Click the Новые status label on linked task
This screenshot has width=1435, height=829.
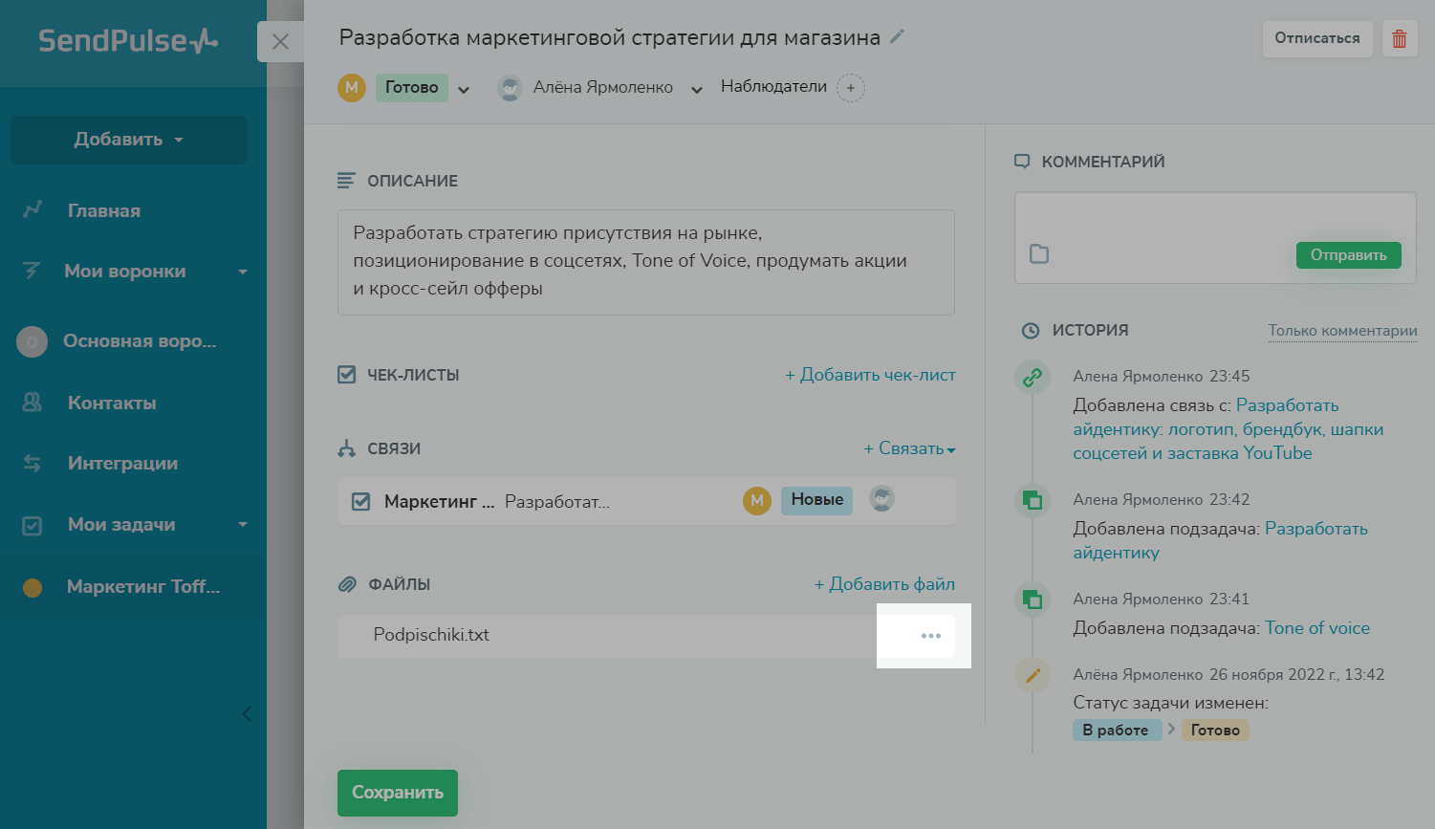[x=816, y=500]
